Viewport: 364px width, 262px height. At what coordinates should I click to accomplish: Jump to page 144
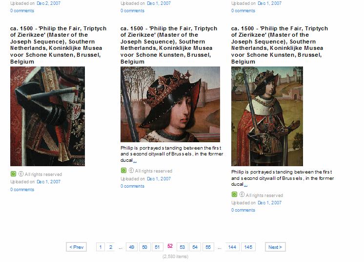pyautogui.click(x=232, y=247)
